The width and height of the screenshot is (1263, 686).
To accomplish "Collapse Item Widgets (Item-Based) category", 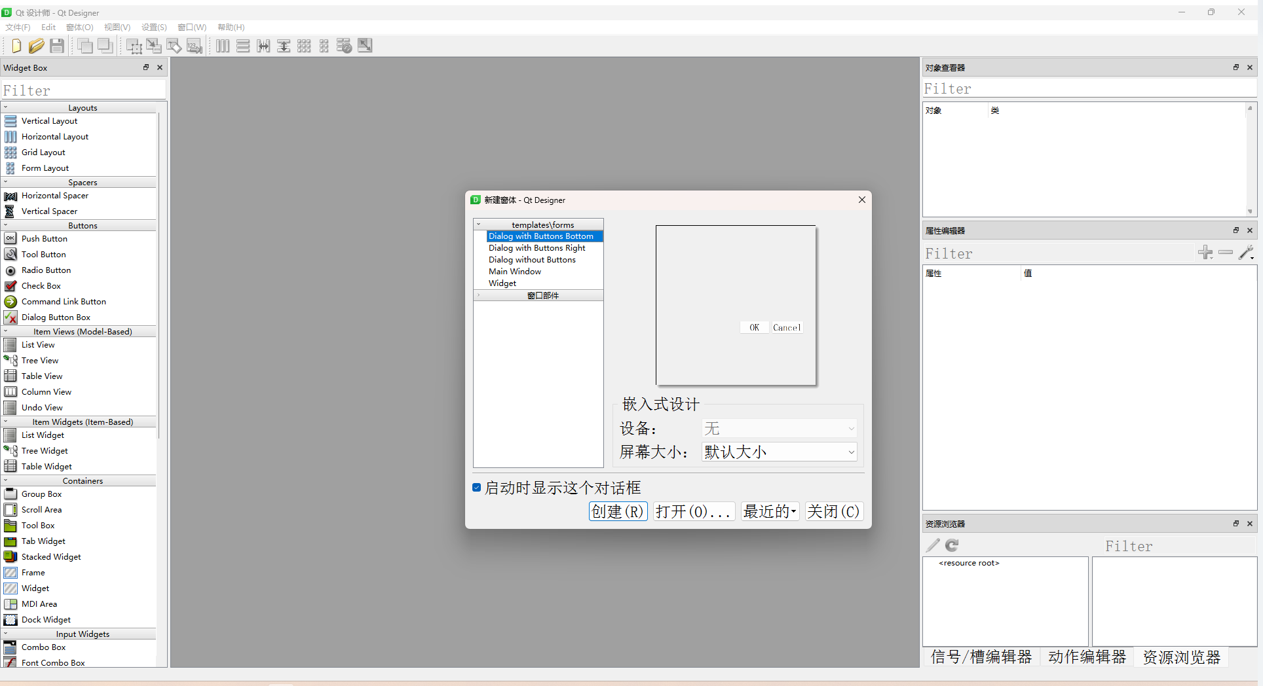I will click(6, 422).
